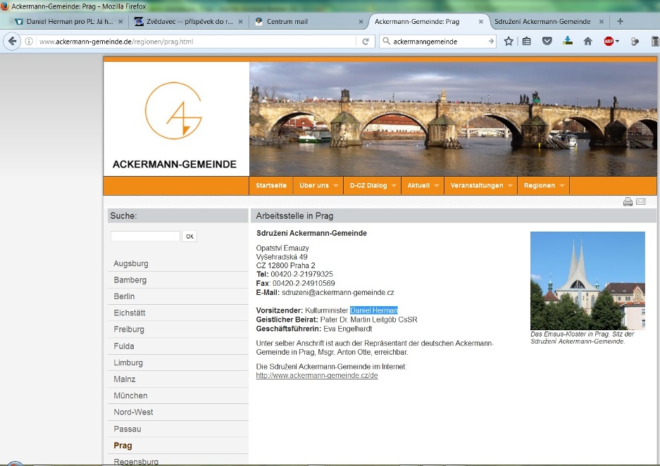660x466 pixels.
Task: Expand the Regionen menu
Action: tap(543, 185)
